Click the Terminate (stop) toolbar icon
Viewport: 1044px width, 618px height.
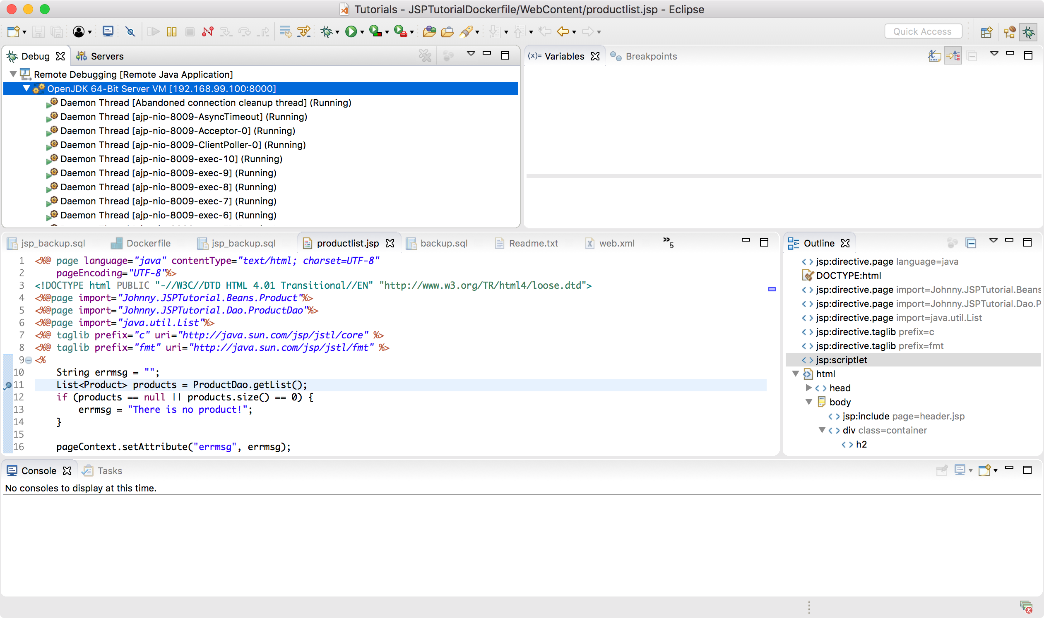click(x=190, y=32)
